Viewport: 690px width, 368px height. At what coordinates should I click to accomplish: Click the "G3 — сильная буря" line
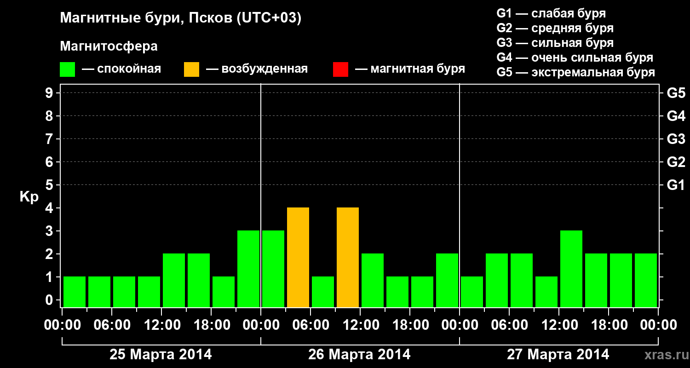tap(555, 43)
